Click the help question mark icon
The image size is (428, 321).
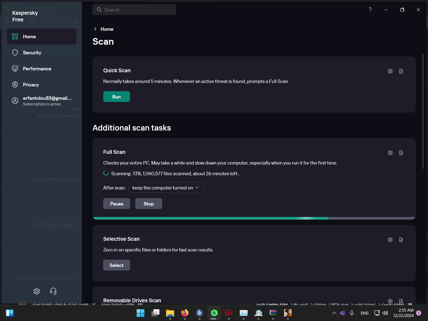(x=370, y=10)
